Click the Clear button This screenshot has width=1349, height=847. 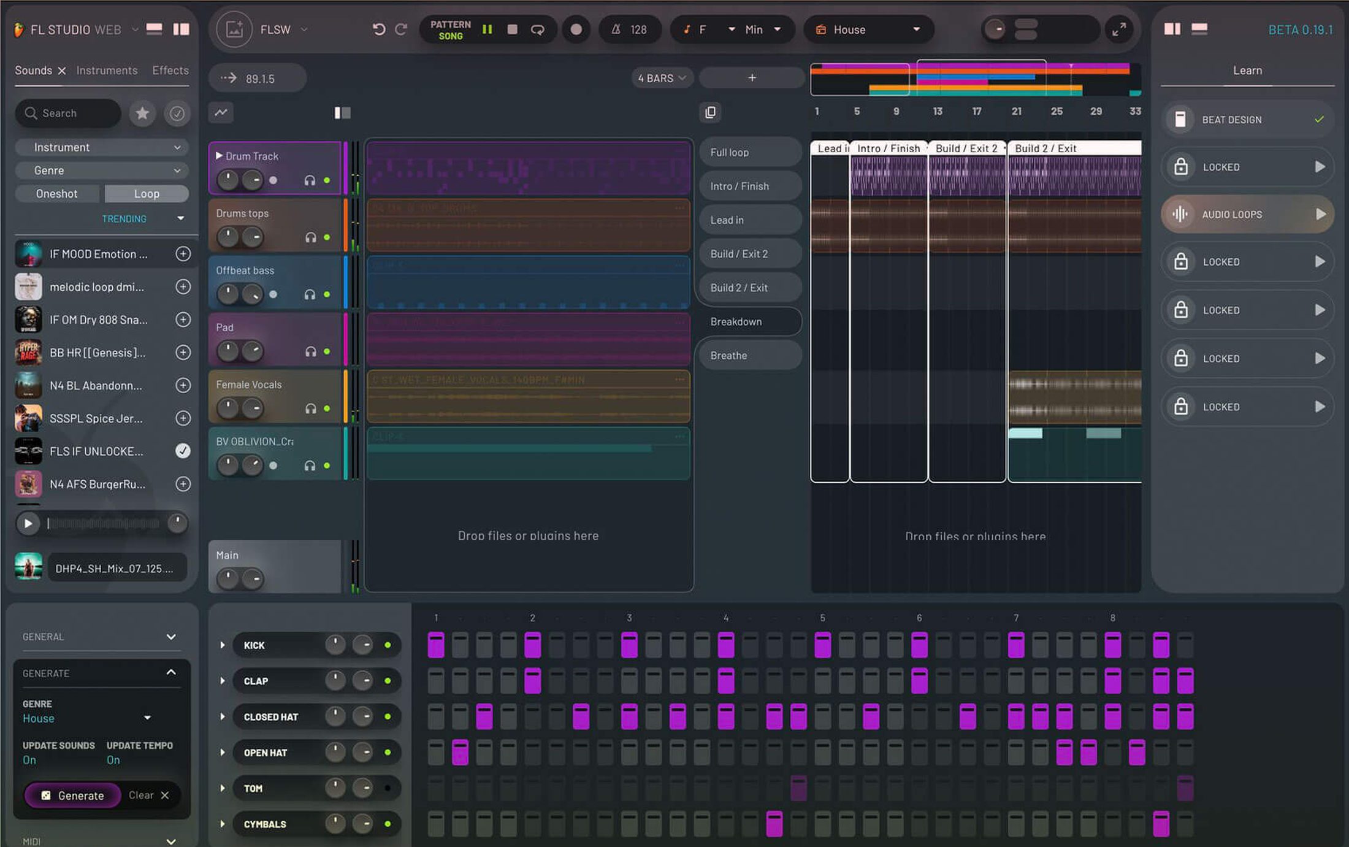pos(148,795)
